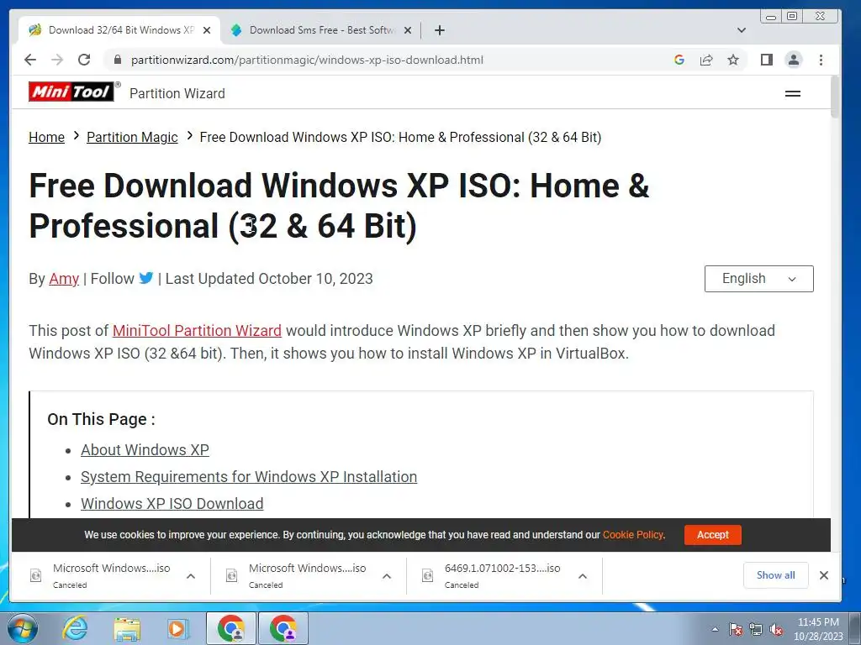Open the taskbar clock showing 11:45 PM
The height and width of the screenshot is (645, 861).
[818, 629]
